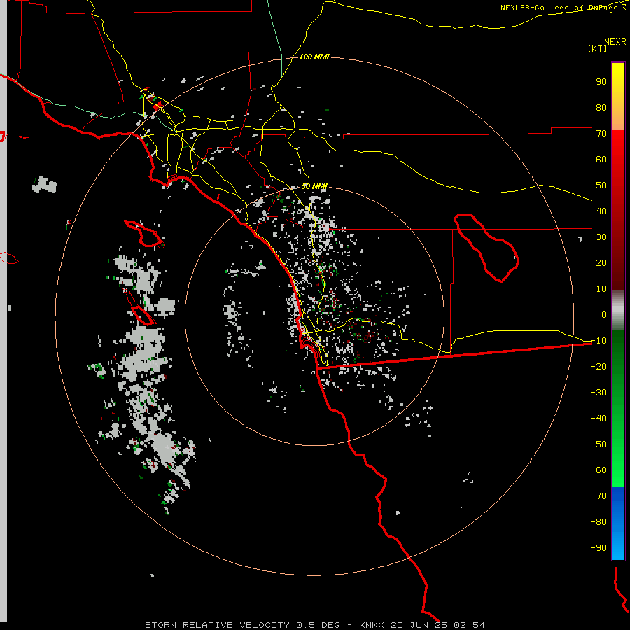Viewport: 630px width, 630px height.
Task: Select the 60 value on the velocity scale
Action: point(601,159)
